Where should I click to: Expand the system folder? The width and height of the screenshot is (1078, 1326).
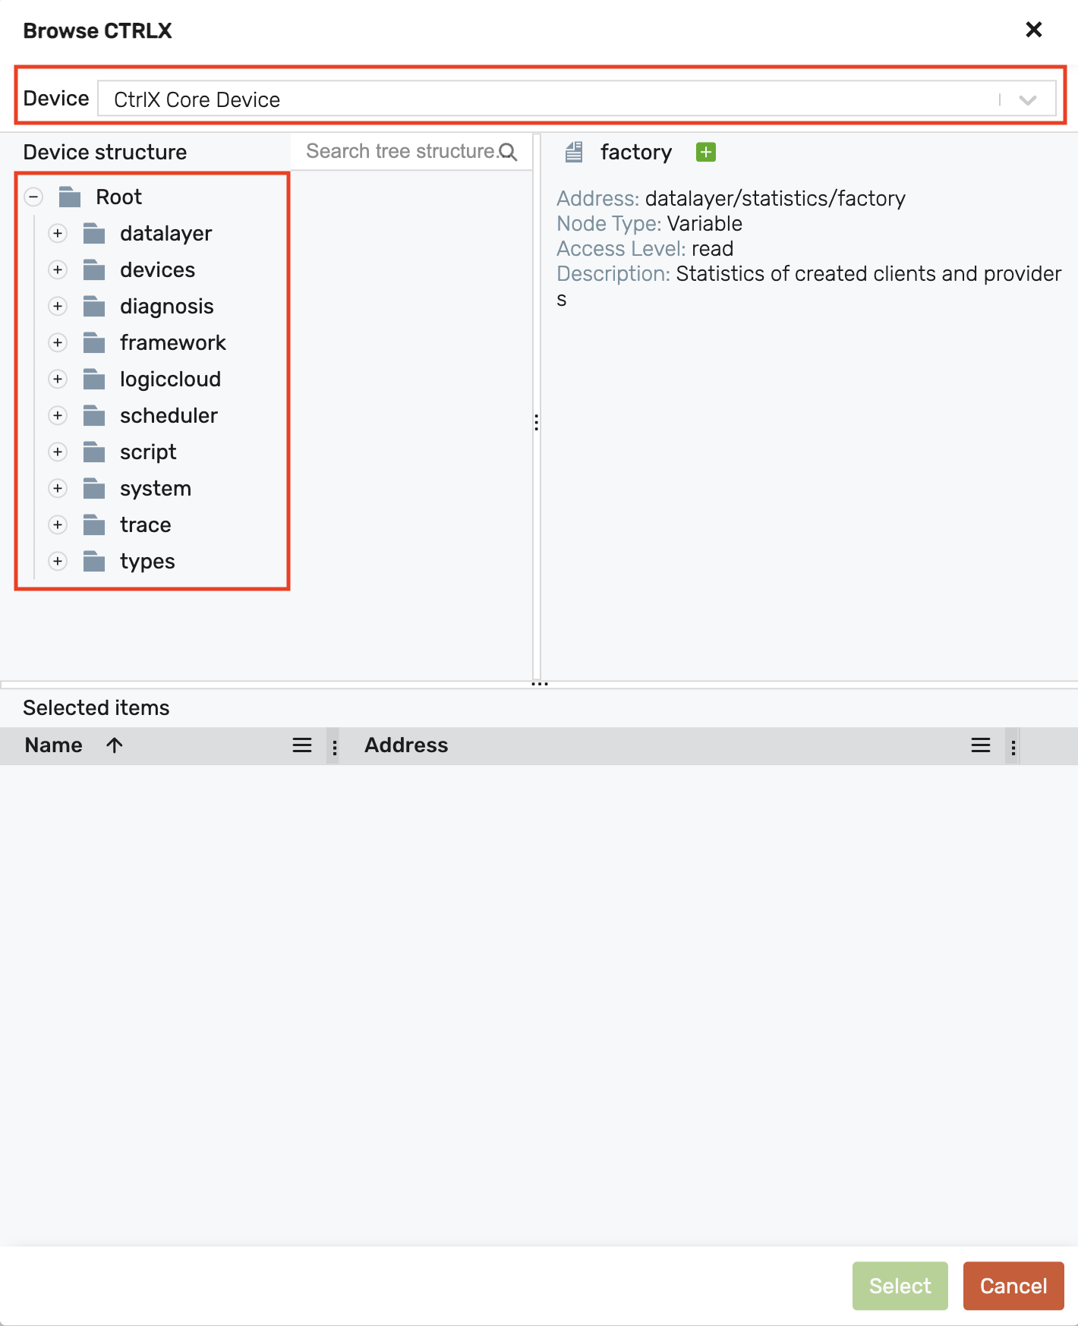coord(58,489)
